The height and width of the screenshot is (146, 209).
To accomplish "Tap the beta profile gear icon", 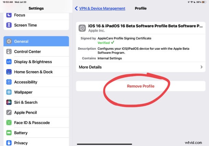I will 82,28.
